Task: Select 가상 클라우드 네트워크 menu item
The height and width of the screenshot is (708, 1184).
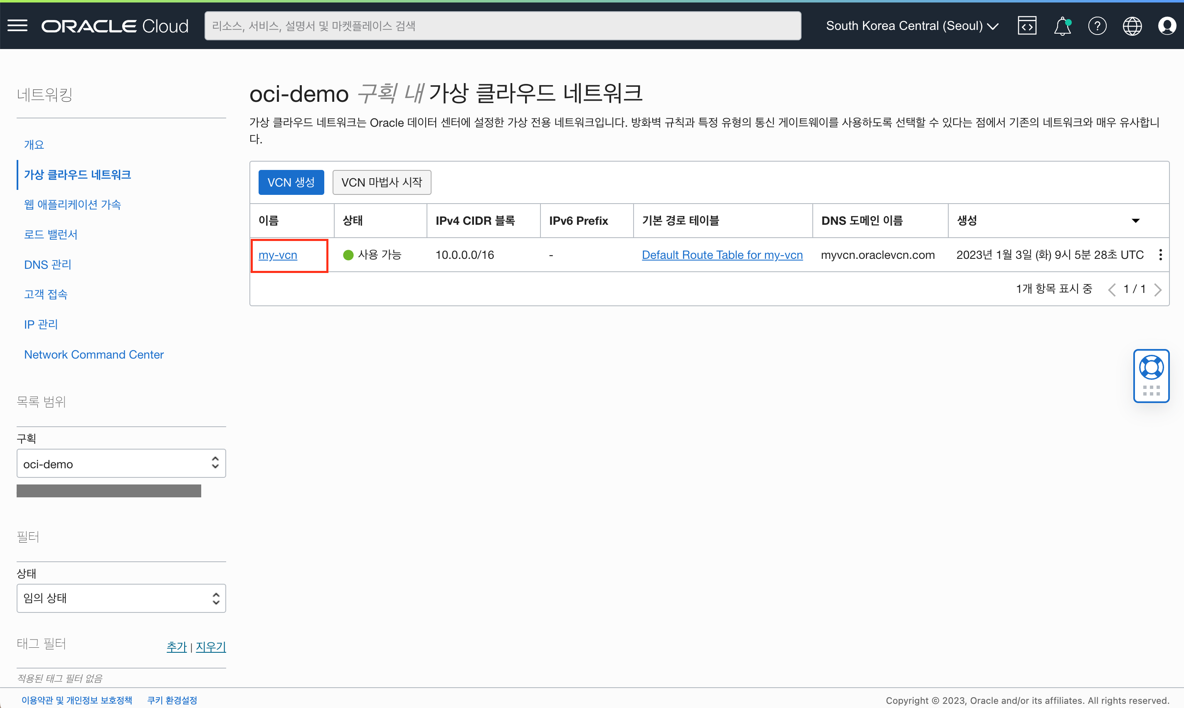Action: [79, 175]
